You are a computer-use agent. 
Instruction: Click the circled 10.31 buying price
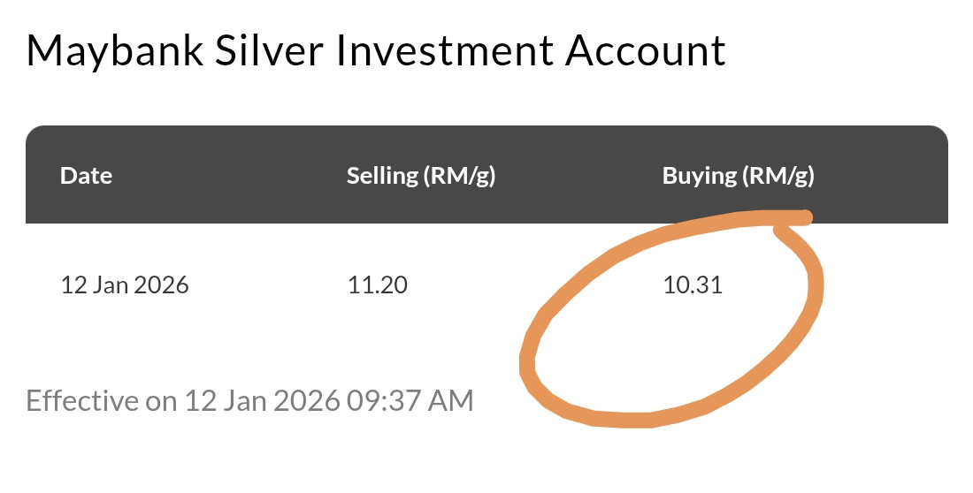tap(692, 285)
